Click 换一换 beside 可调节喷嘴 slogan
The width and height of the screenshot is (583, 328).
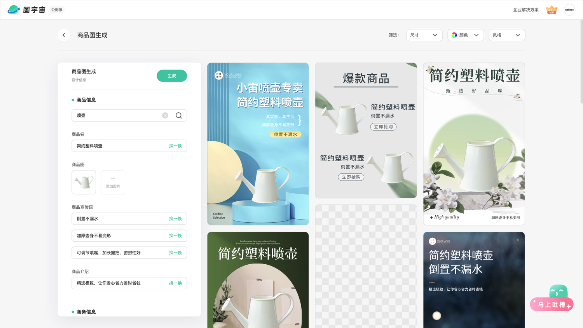click(175, 253)
